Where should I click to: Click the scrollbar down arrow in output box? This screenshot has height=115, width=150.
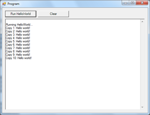pos(142,107)
